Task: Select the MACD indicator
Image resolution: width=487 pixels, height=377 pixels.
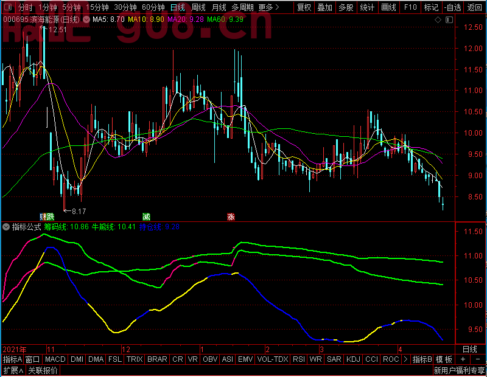Action: pyautogui.click(x=55, y=359)
